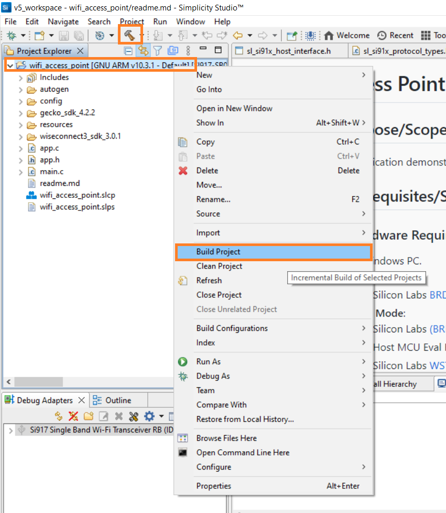
Task: Select Build Project from context menu
Action: pos(218,252)
